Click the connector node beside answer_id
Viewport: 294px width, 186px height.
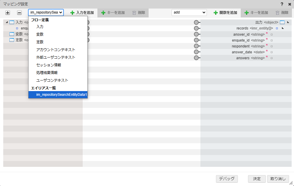pos(197,34)
